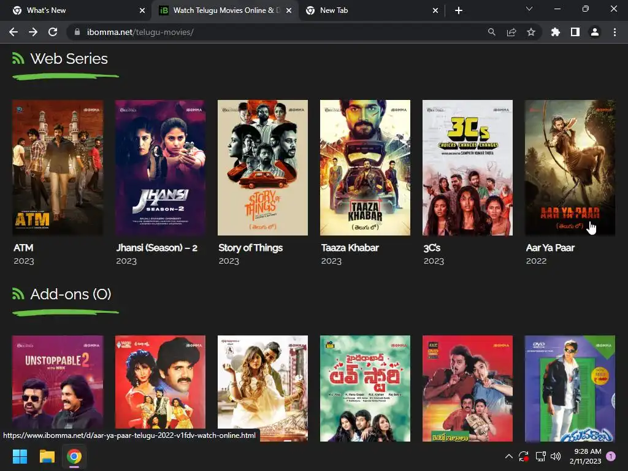The image size is (628, 471).
Task: Click the Web Series RSS icon
Action: click(18, 58)
